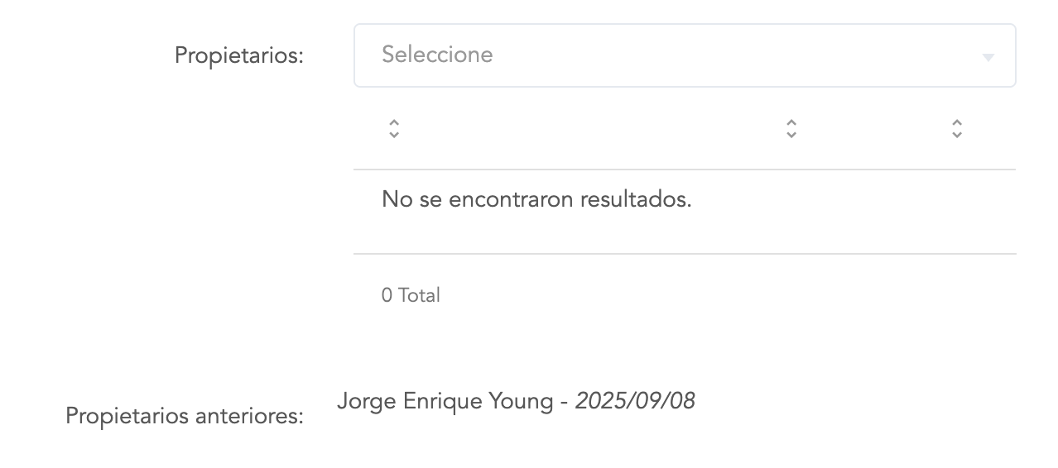The image size is (1058, 468).
Task: Click the down chevron of middle sort icon
Action: click(791, 134)
